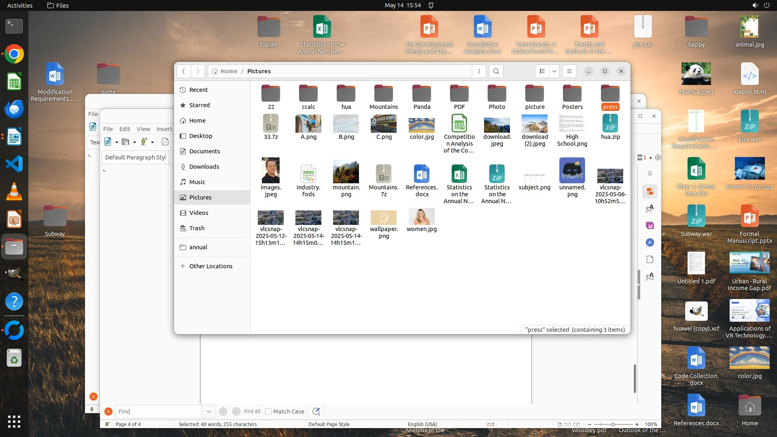
Task: Click the search icon in Files
Action: 496,71
